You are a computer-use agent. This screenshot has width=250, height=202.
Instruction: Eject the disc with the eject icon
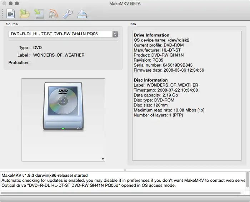(82, 14)
